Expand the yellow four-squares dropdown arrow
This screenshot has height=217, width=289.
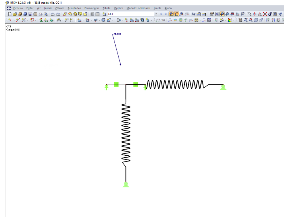click(x=200, y=20)
